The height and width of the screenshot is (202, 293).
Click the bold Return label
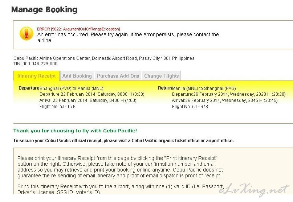pyautogui.click(x=165, y=88)
